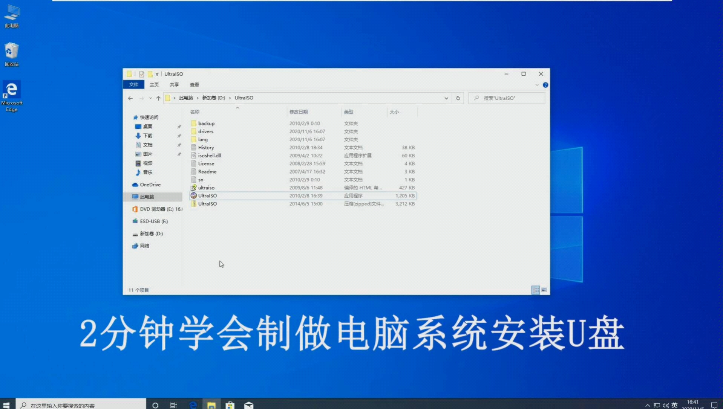Select 快速访问 in navigation pane
The height and width of the screenshot is (409, 723).
pyautogui.click(x=149, y=118)
